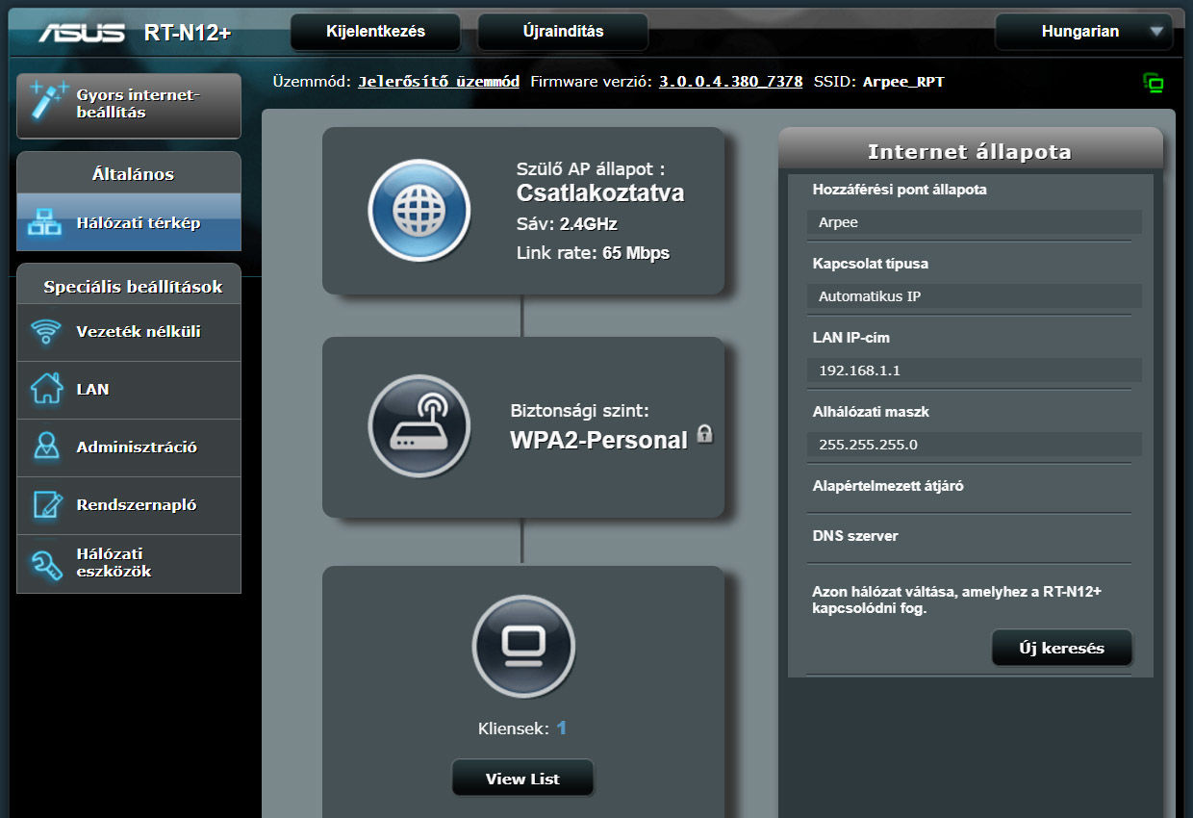
Task: Click the Arpee_RPT SSID link
Action: tap(903, 82)
